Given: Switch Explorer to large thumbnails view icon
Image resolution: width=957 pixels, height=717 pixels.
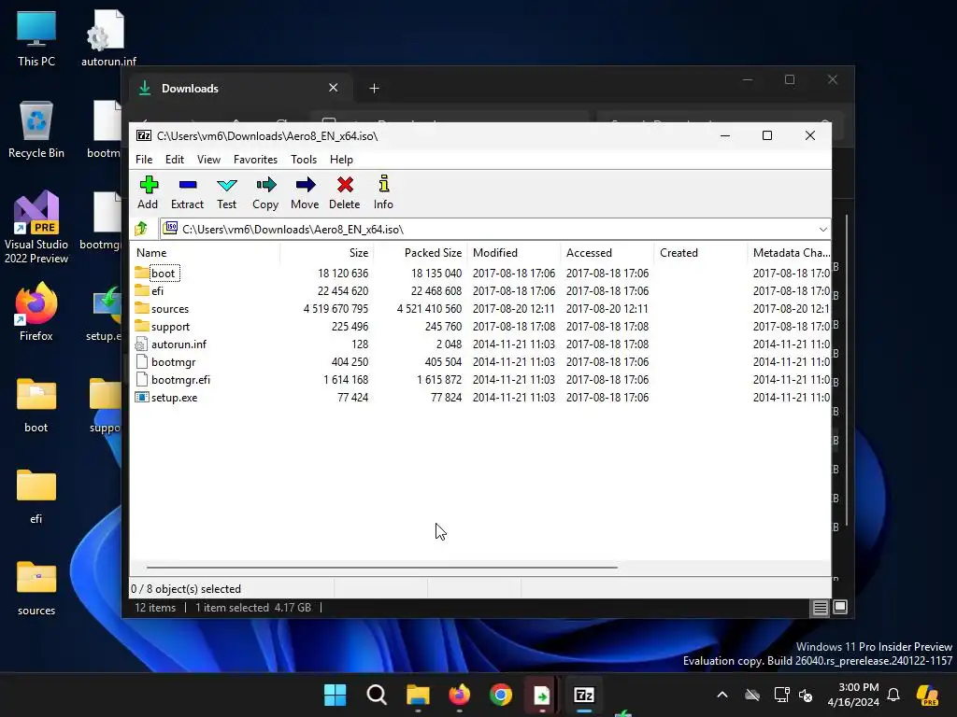Looking at the screenshot, I should coord(840,607).
